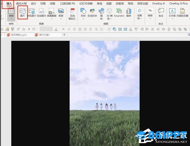The height and width of the screenshot is (146, 190).
Task: Click the 相册 (Photo Album) icon
Action: [x=61, y=12]
